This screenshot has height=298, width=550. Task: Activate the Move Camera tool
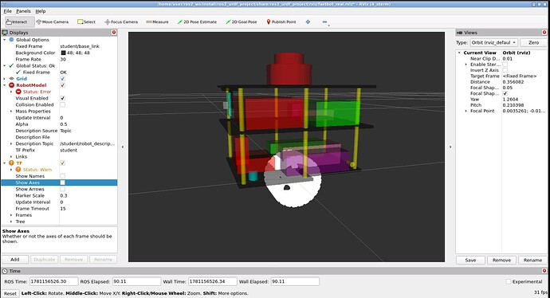click(53, 22)
